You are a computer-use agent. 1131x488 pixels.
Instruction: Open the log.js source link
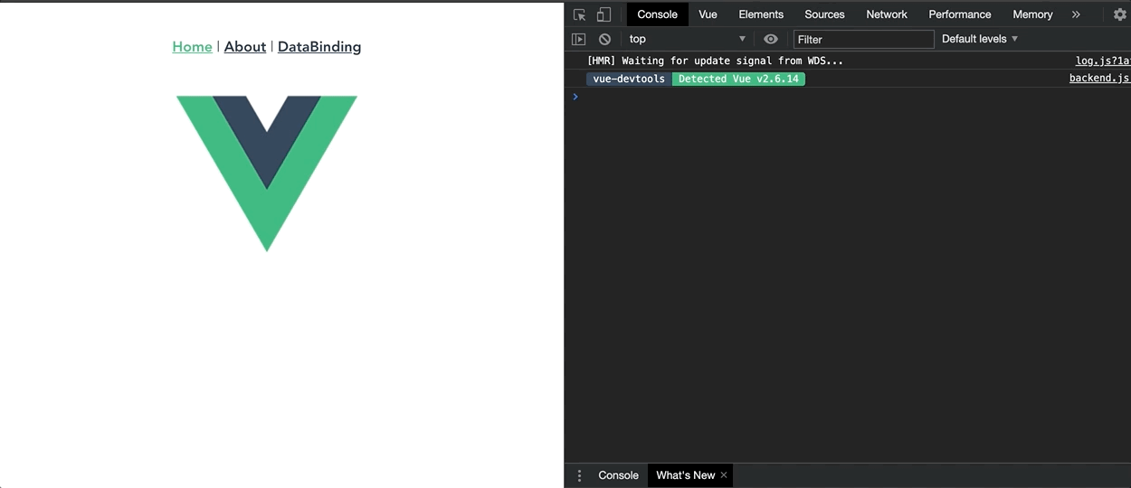point(1102,61)
